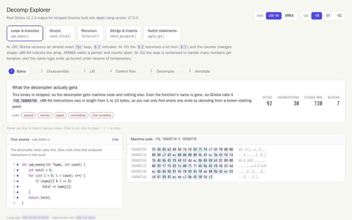The width and height of the screenshot is (352, 220).
Task: Hide the Your source panel
Action: pyautogui.click(x=115, y=139)
